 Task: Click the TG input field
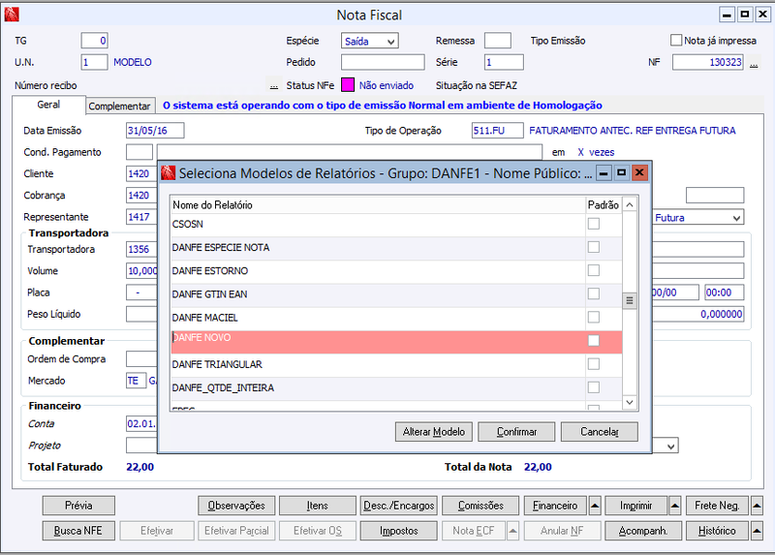coord(94,41)
